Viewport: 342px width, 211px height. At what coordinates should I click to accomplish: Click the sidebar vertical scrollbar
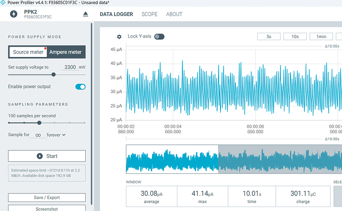[91, 113]
